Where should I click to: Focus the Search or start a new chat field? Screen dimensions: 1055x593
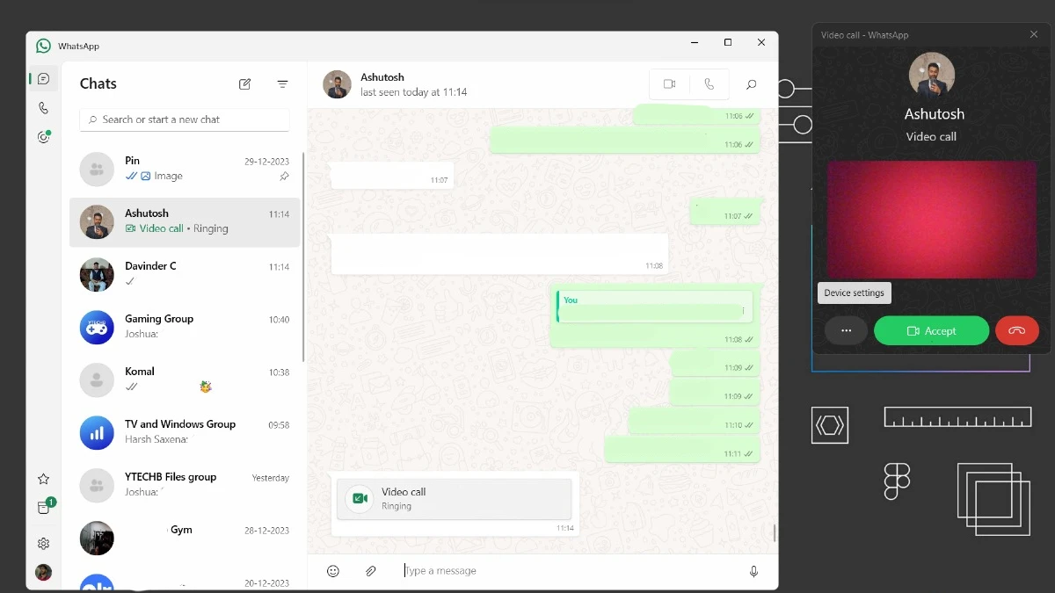pyautogui.click(x=185, y=119)
